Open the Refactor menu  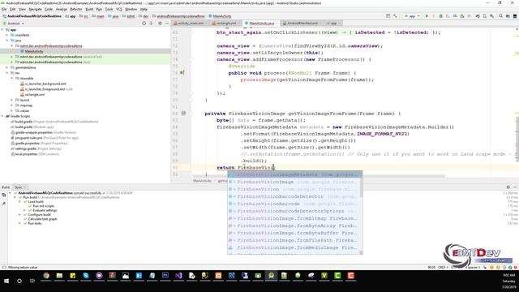pos(75,9)
